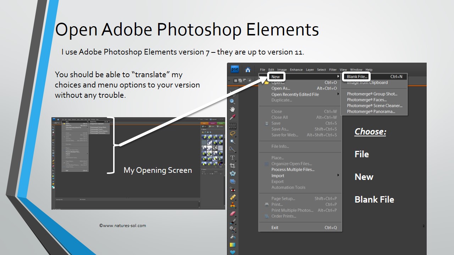
Task: Select the Red Eye Removal tool
Action: pyautogui.click(x=232, y=189)
